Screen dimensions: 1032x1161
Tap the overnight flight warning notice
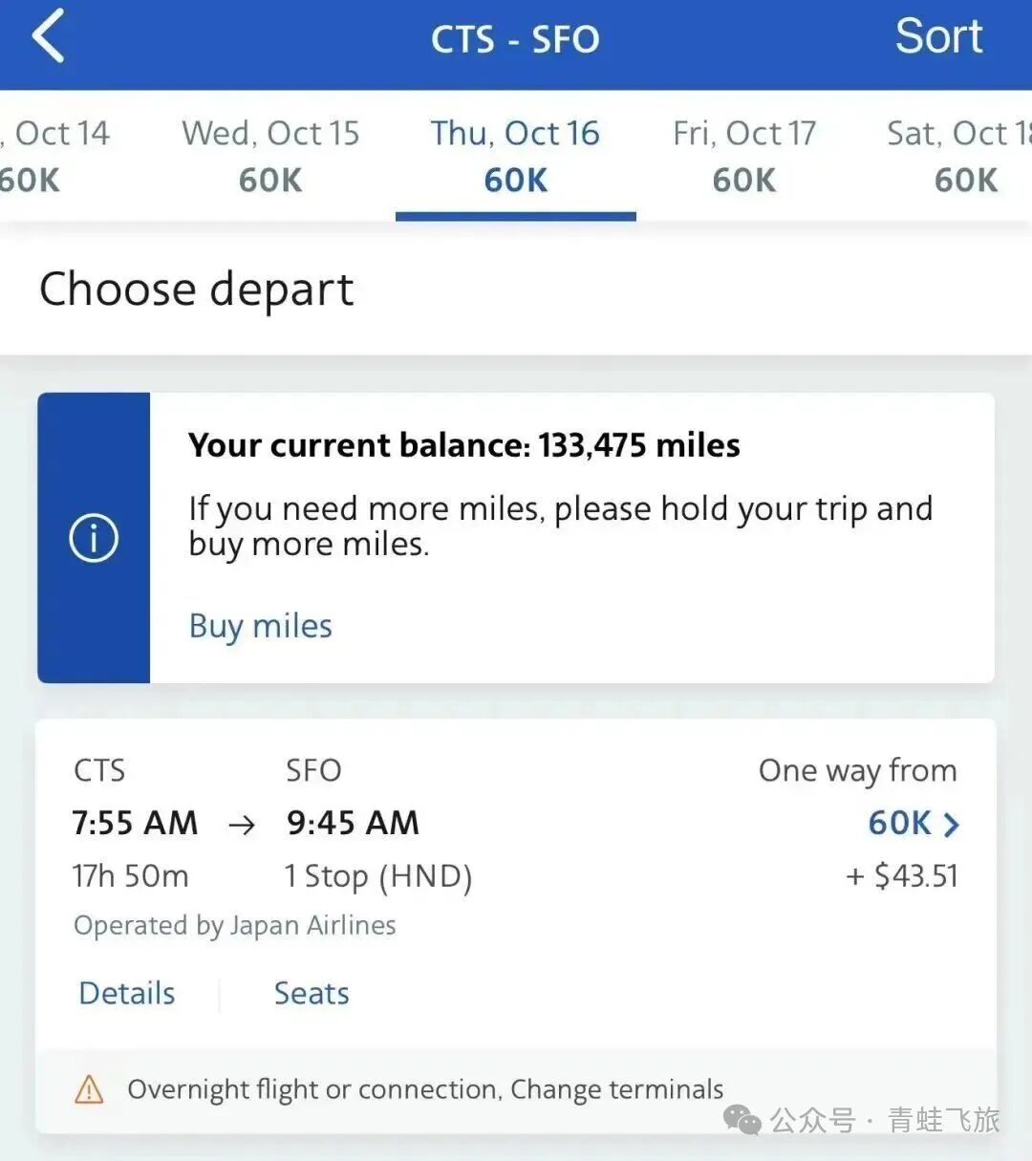[x=425, y=1089]
